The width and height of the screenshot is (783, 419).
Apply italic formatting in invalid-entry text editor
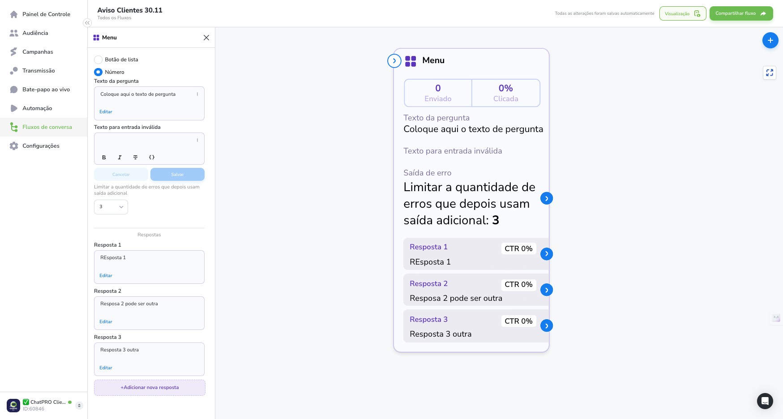coord(120,158)
